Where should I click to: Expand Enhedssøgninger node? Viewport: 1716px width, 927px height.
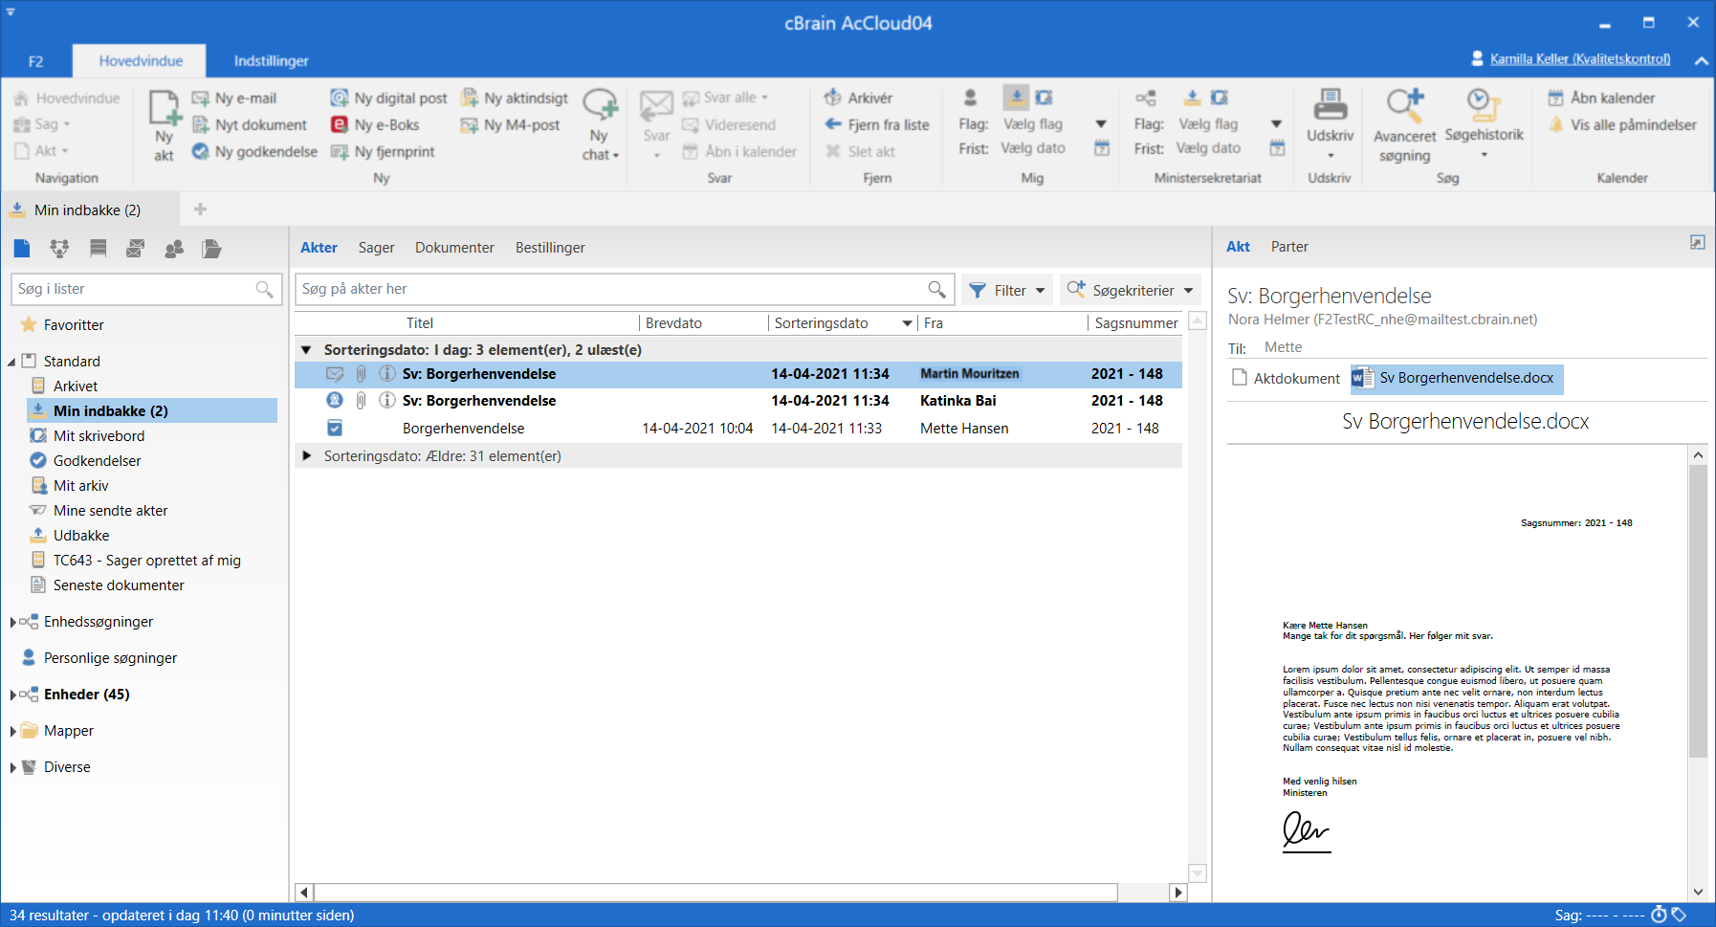pyautogui.click(x=11, y=622)
